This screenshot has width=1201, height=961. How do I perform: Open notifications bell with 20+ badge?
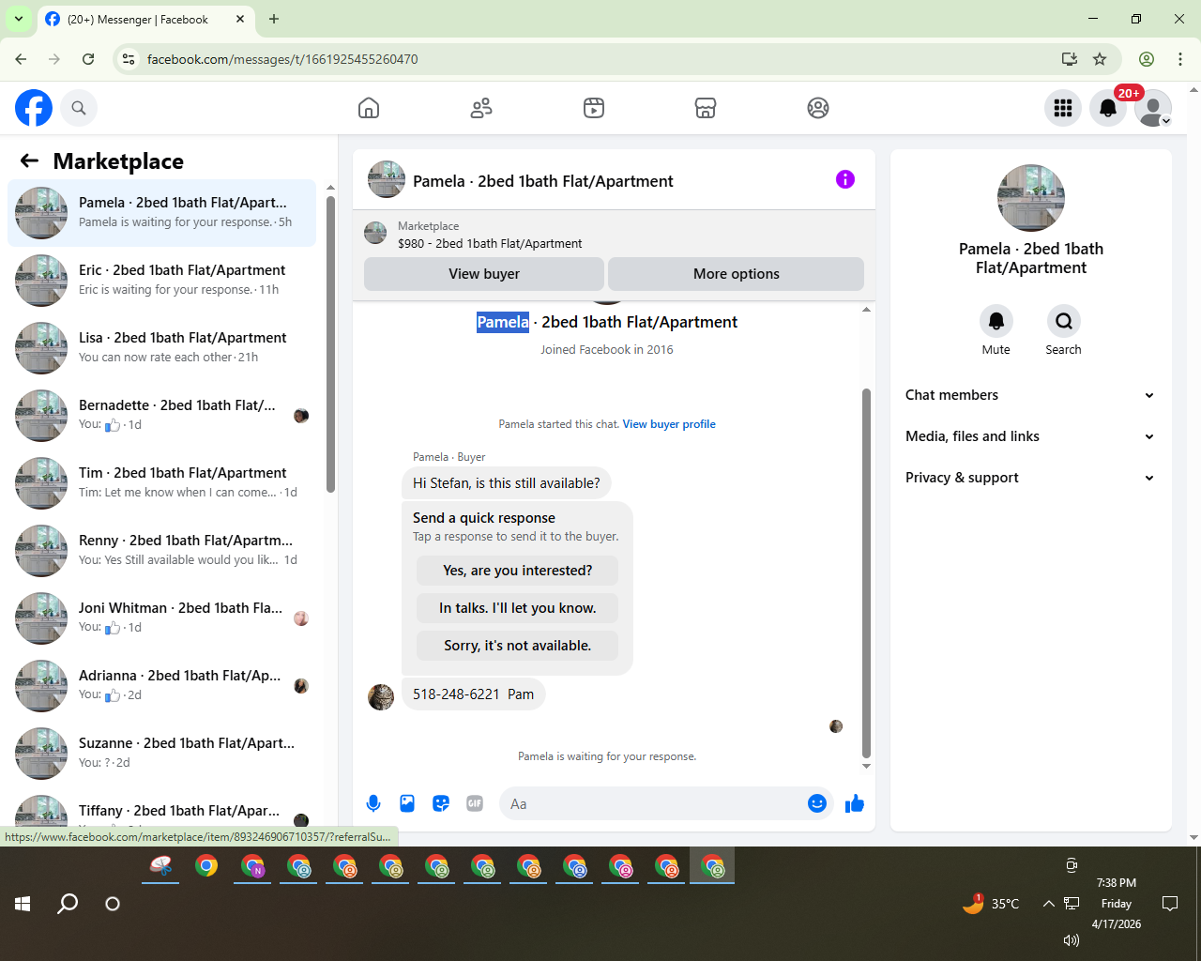point(1108,108)
